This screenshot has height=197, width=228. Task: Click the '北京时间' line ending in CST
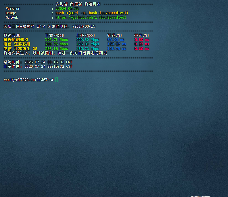pos(38,67)
